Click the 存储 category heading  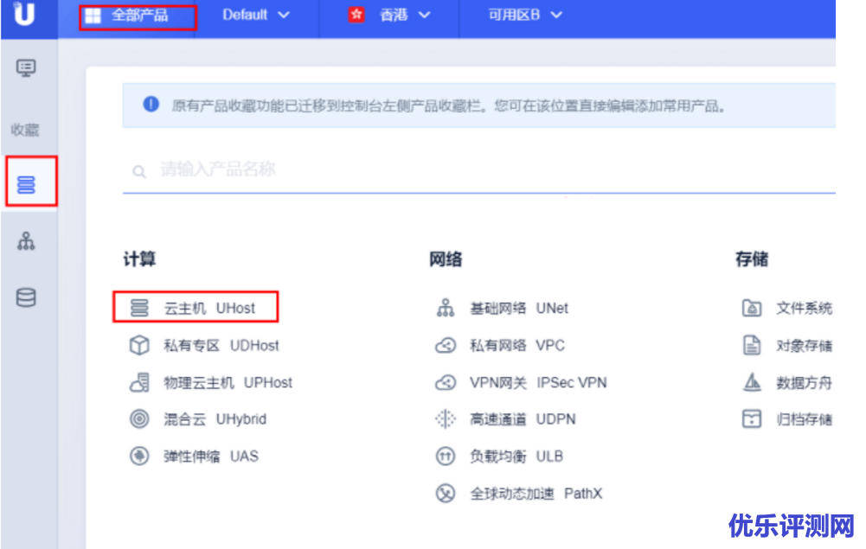click(752, 259)
